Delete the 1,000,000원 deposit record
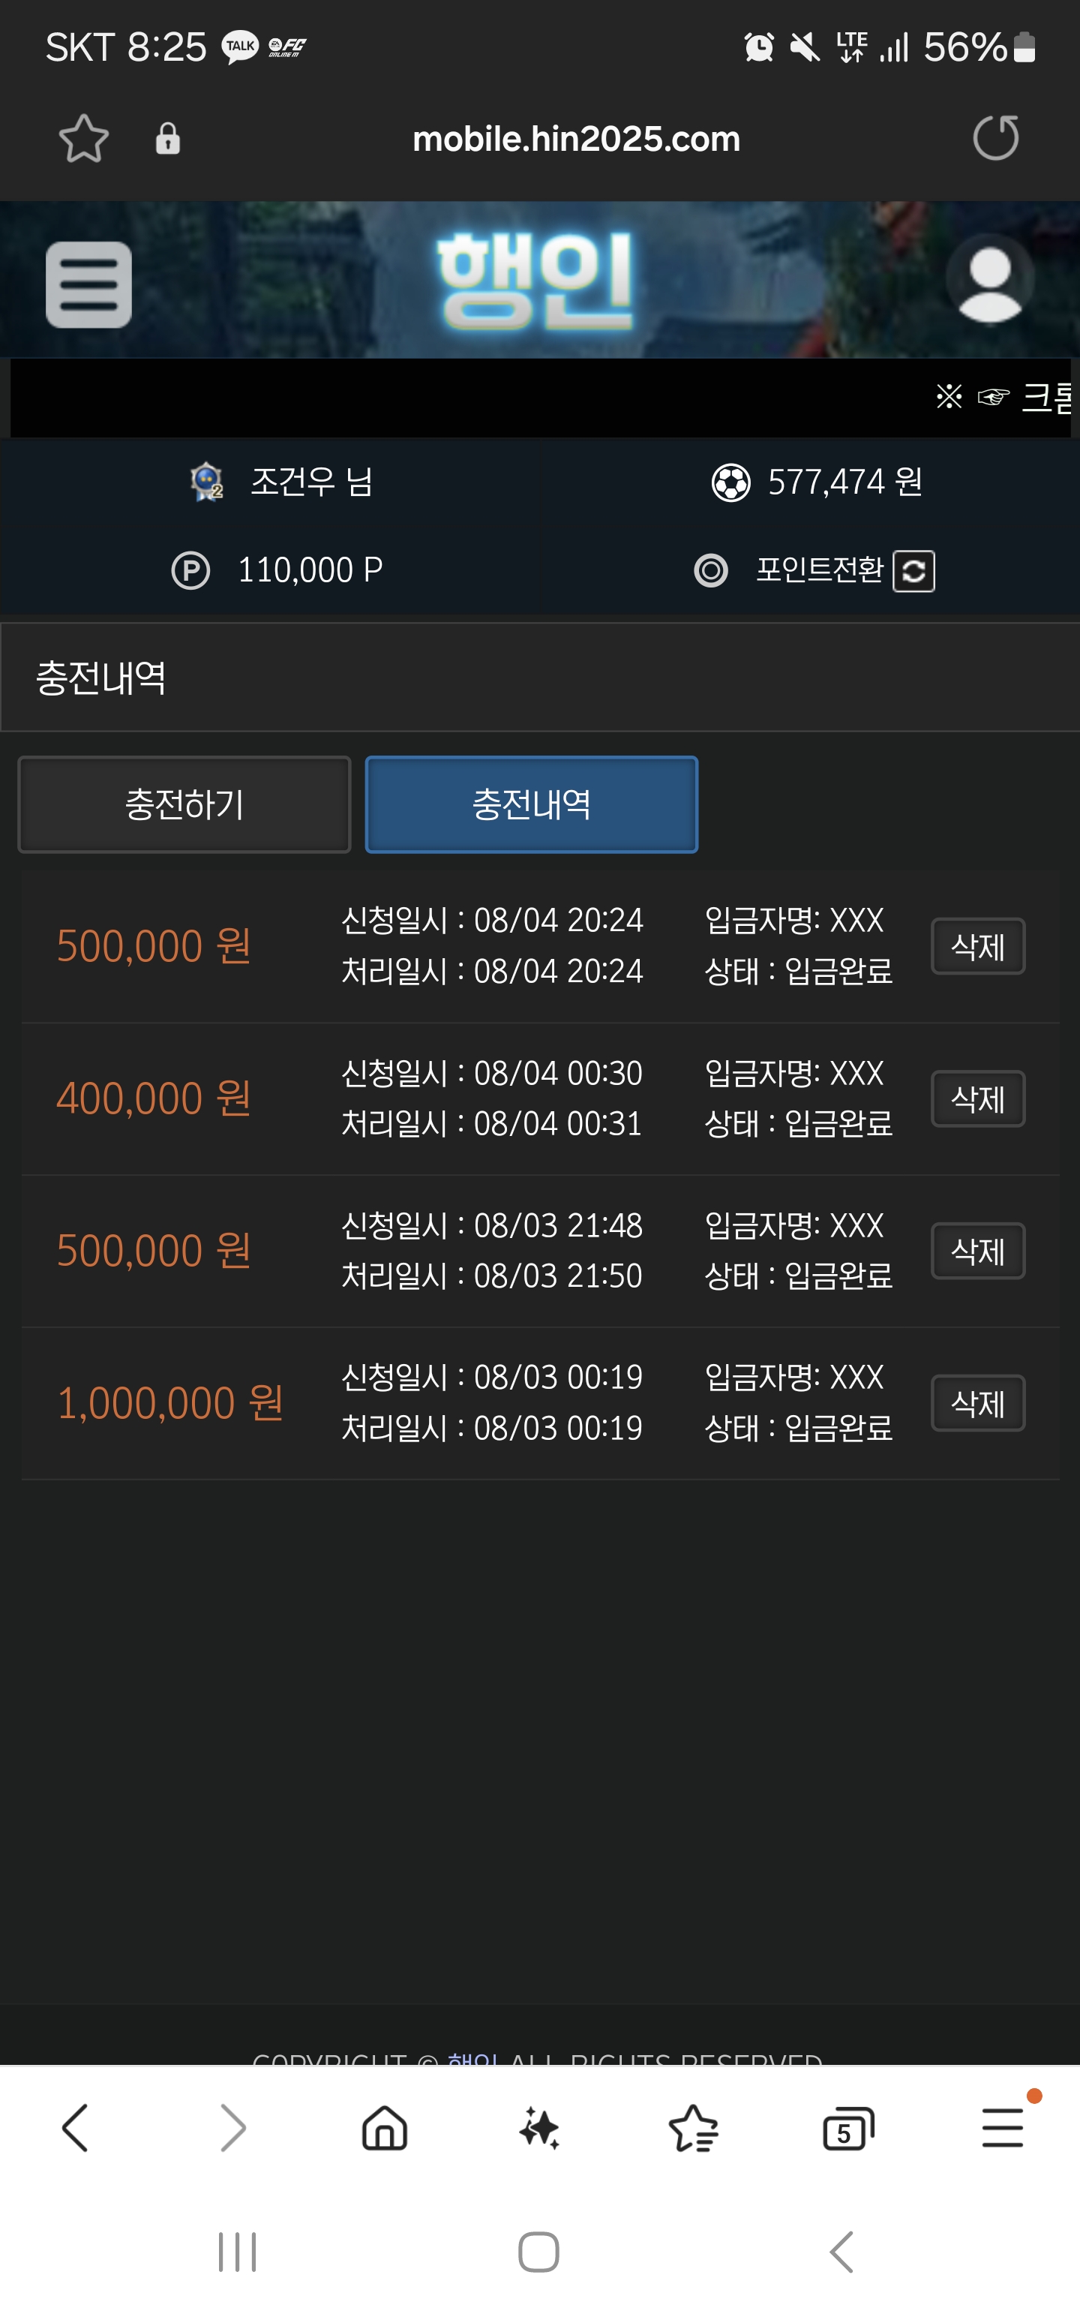This screenshot has height=2317, width=1080. click(977, 1403)
